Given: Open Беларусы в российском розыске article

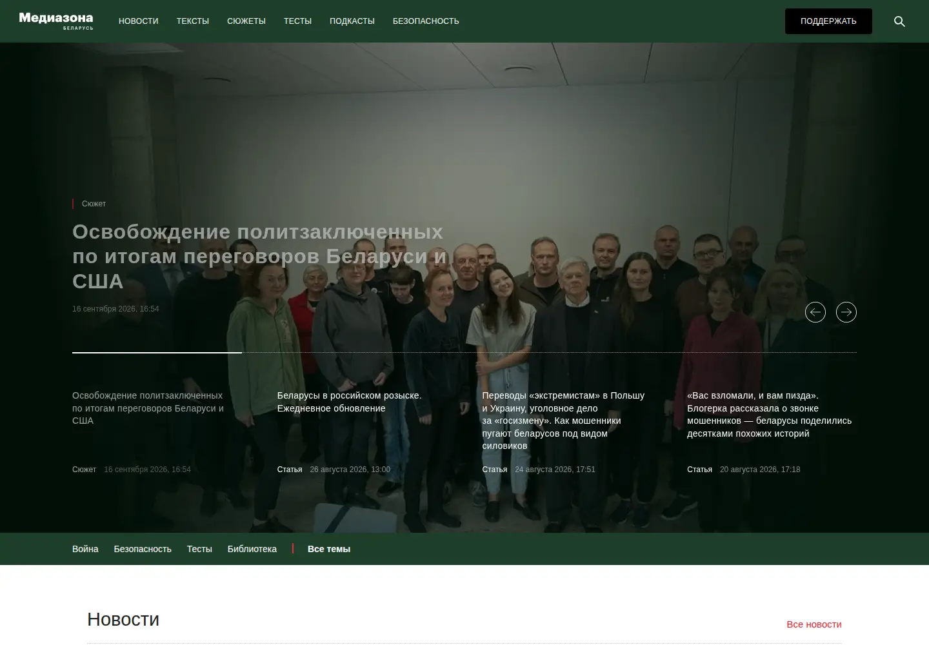Looking at the screenshot, I should click(x=349, y=402).
